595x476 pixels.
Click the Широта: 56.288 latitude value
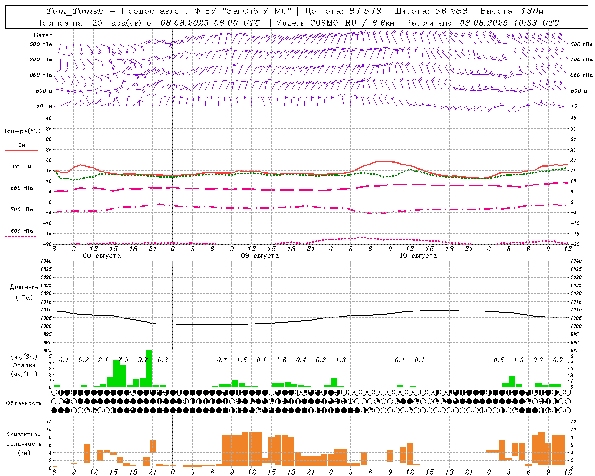(430, 11)
